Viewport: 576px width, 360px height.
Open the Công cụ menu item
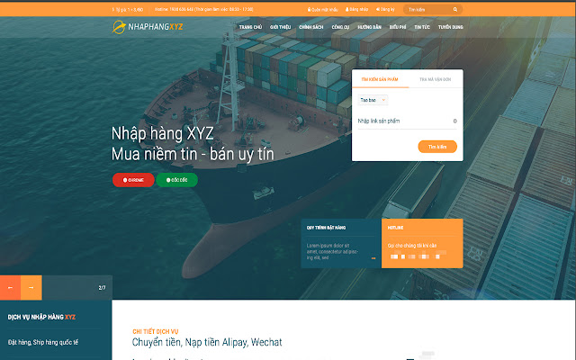340,27
